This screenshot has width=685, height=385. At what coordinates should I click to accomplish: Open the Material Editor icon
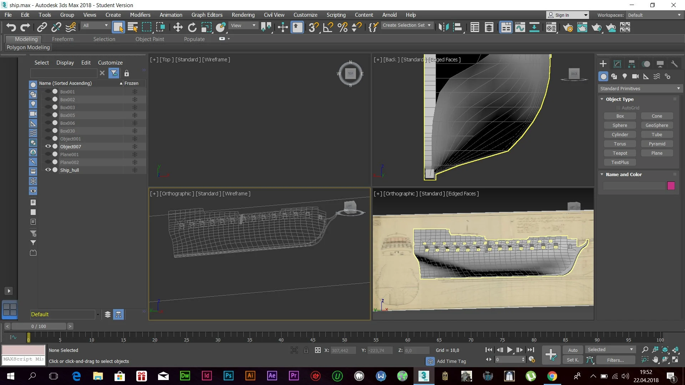(551, 27)
